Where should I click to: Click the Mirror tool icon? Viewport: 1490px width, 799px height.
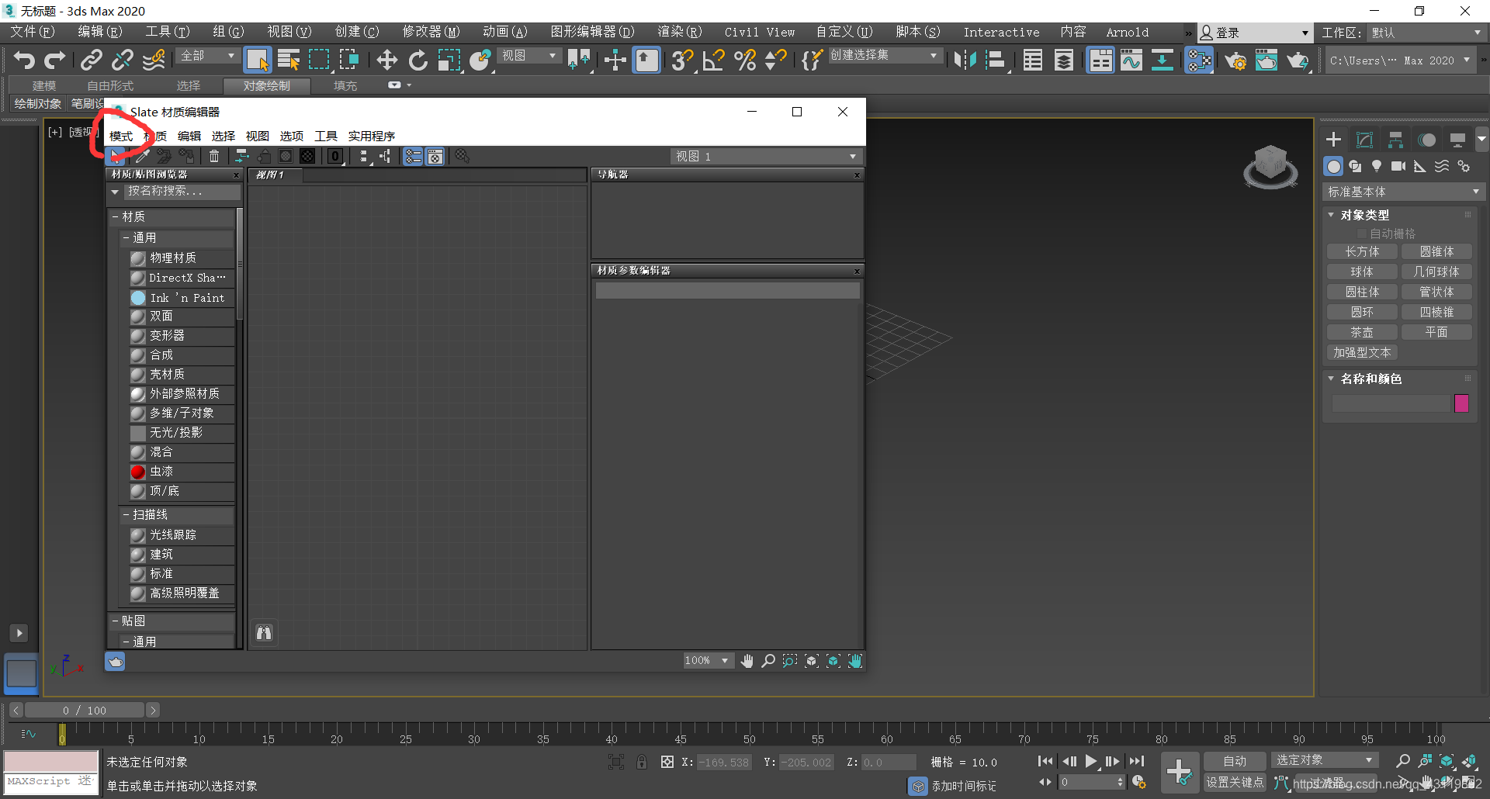point(965,60)
